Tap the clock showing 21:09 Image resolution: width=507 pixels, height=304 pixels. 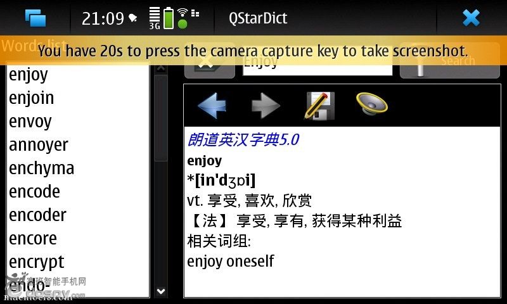pyautogui.click(x=103, y=18)
